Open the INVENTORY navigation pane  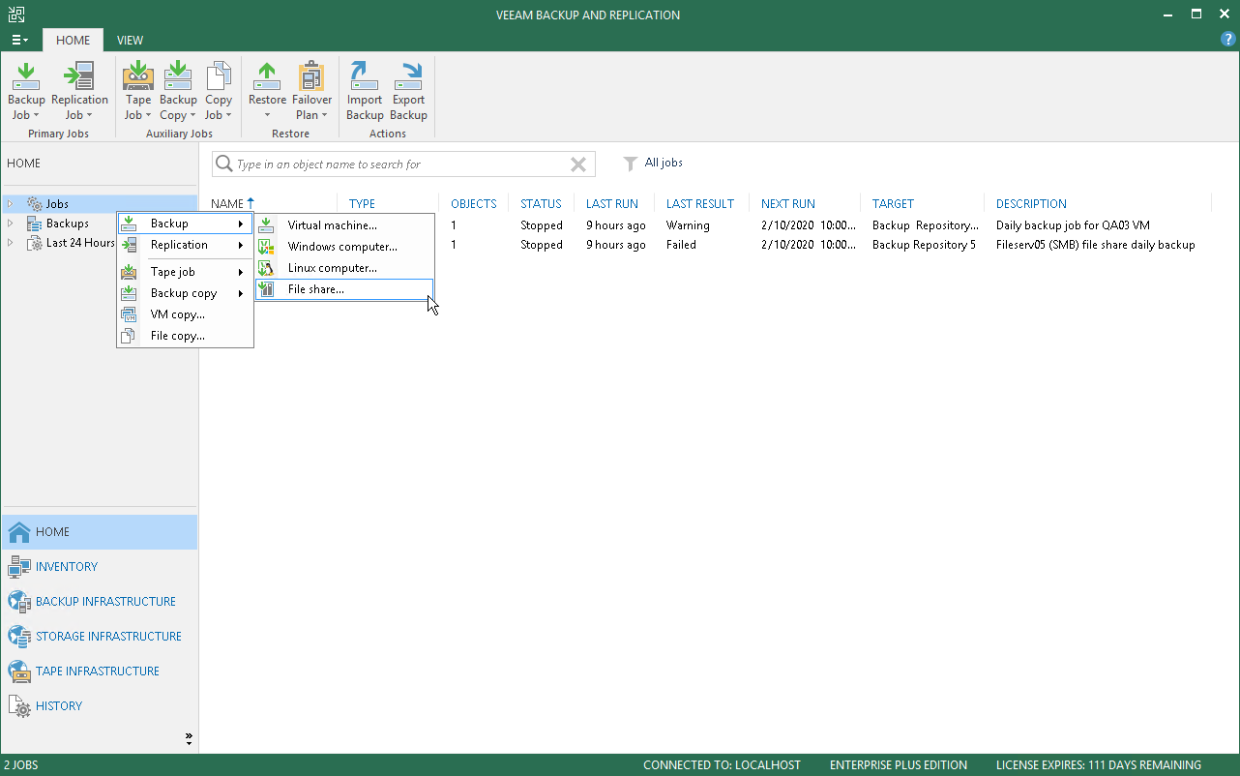click(100, 567)
